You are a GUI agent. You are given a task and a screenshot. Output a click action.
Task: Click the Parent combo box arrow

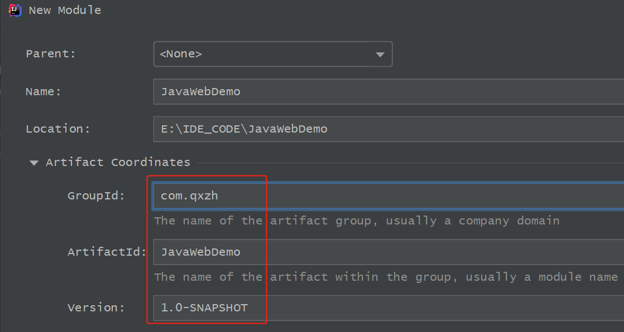[380, 55]
